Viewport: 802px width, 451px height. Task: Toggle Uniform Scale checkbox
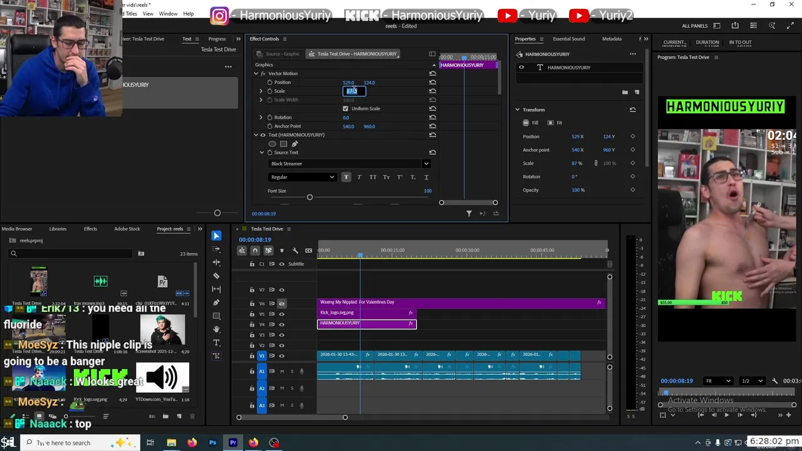(345, 108)
